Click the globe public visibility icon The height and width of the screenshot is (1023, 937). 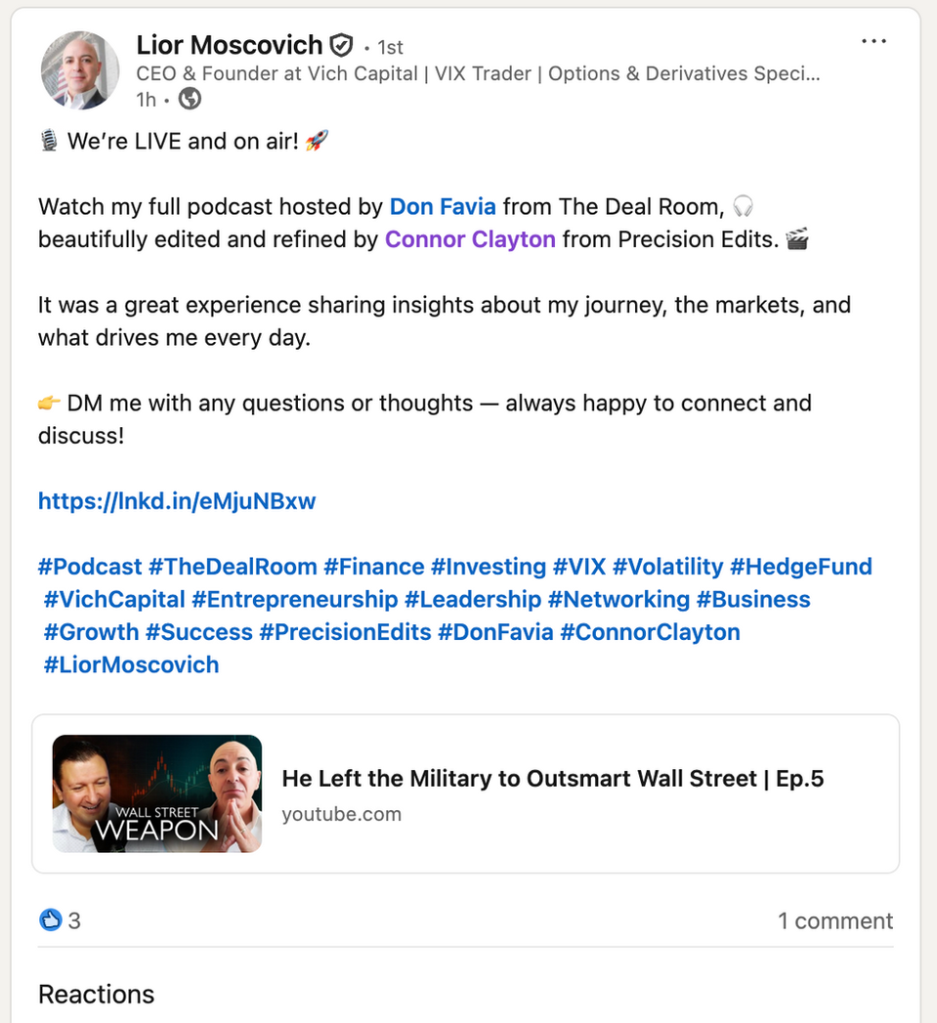(191, 99)
